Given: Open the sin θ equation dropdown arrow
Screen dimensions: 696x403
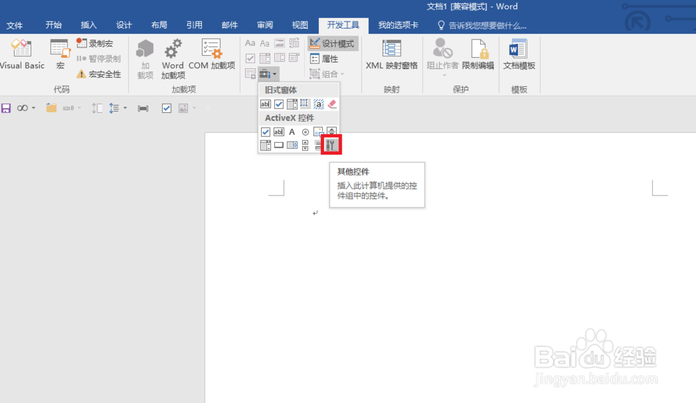Looking at the screenshot, I should click(79, 108).
